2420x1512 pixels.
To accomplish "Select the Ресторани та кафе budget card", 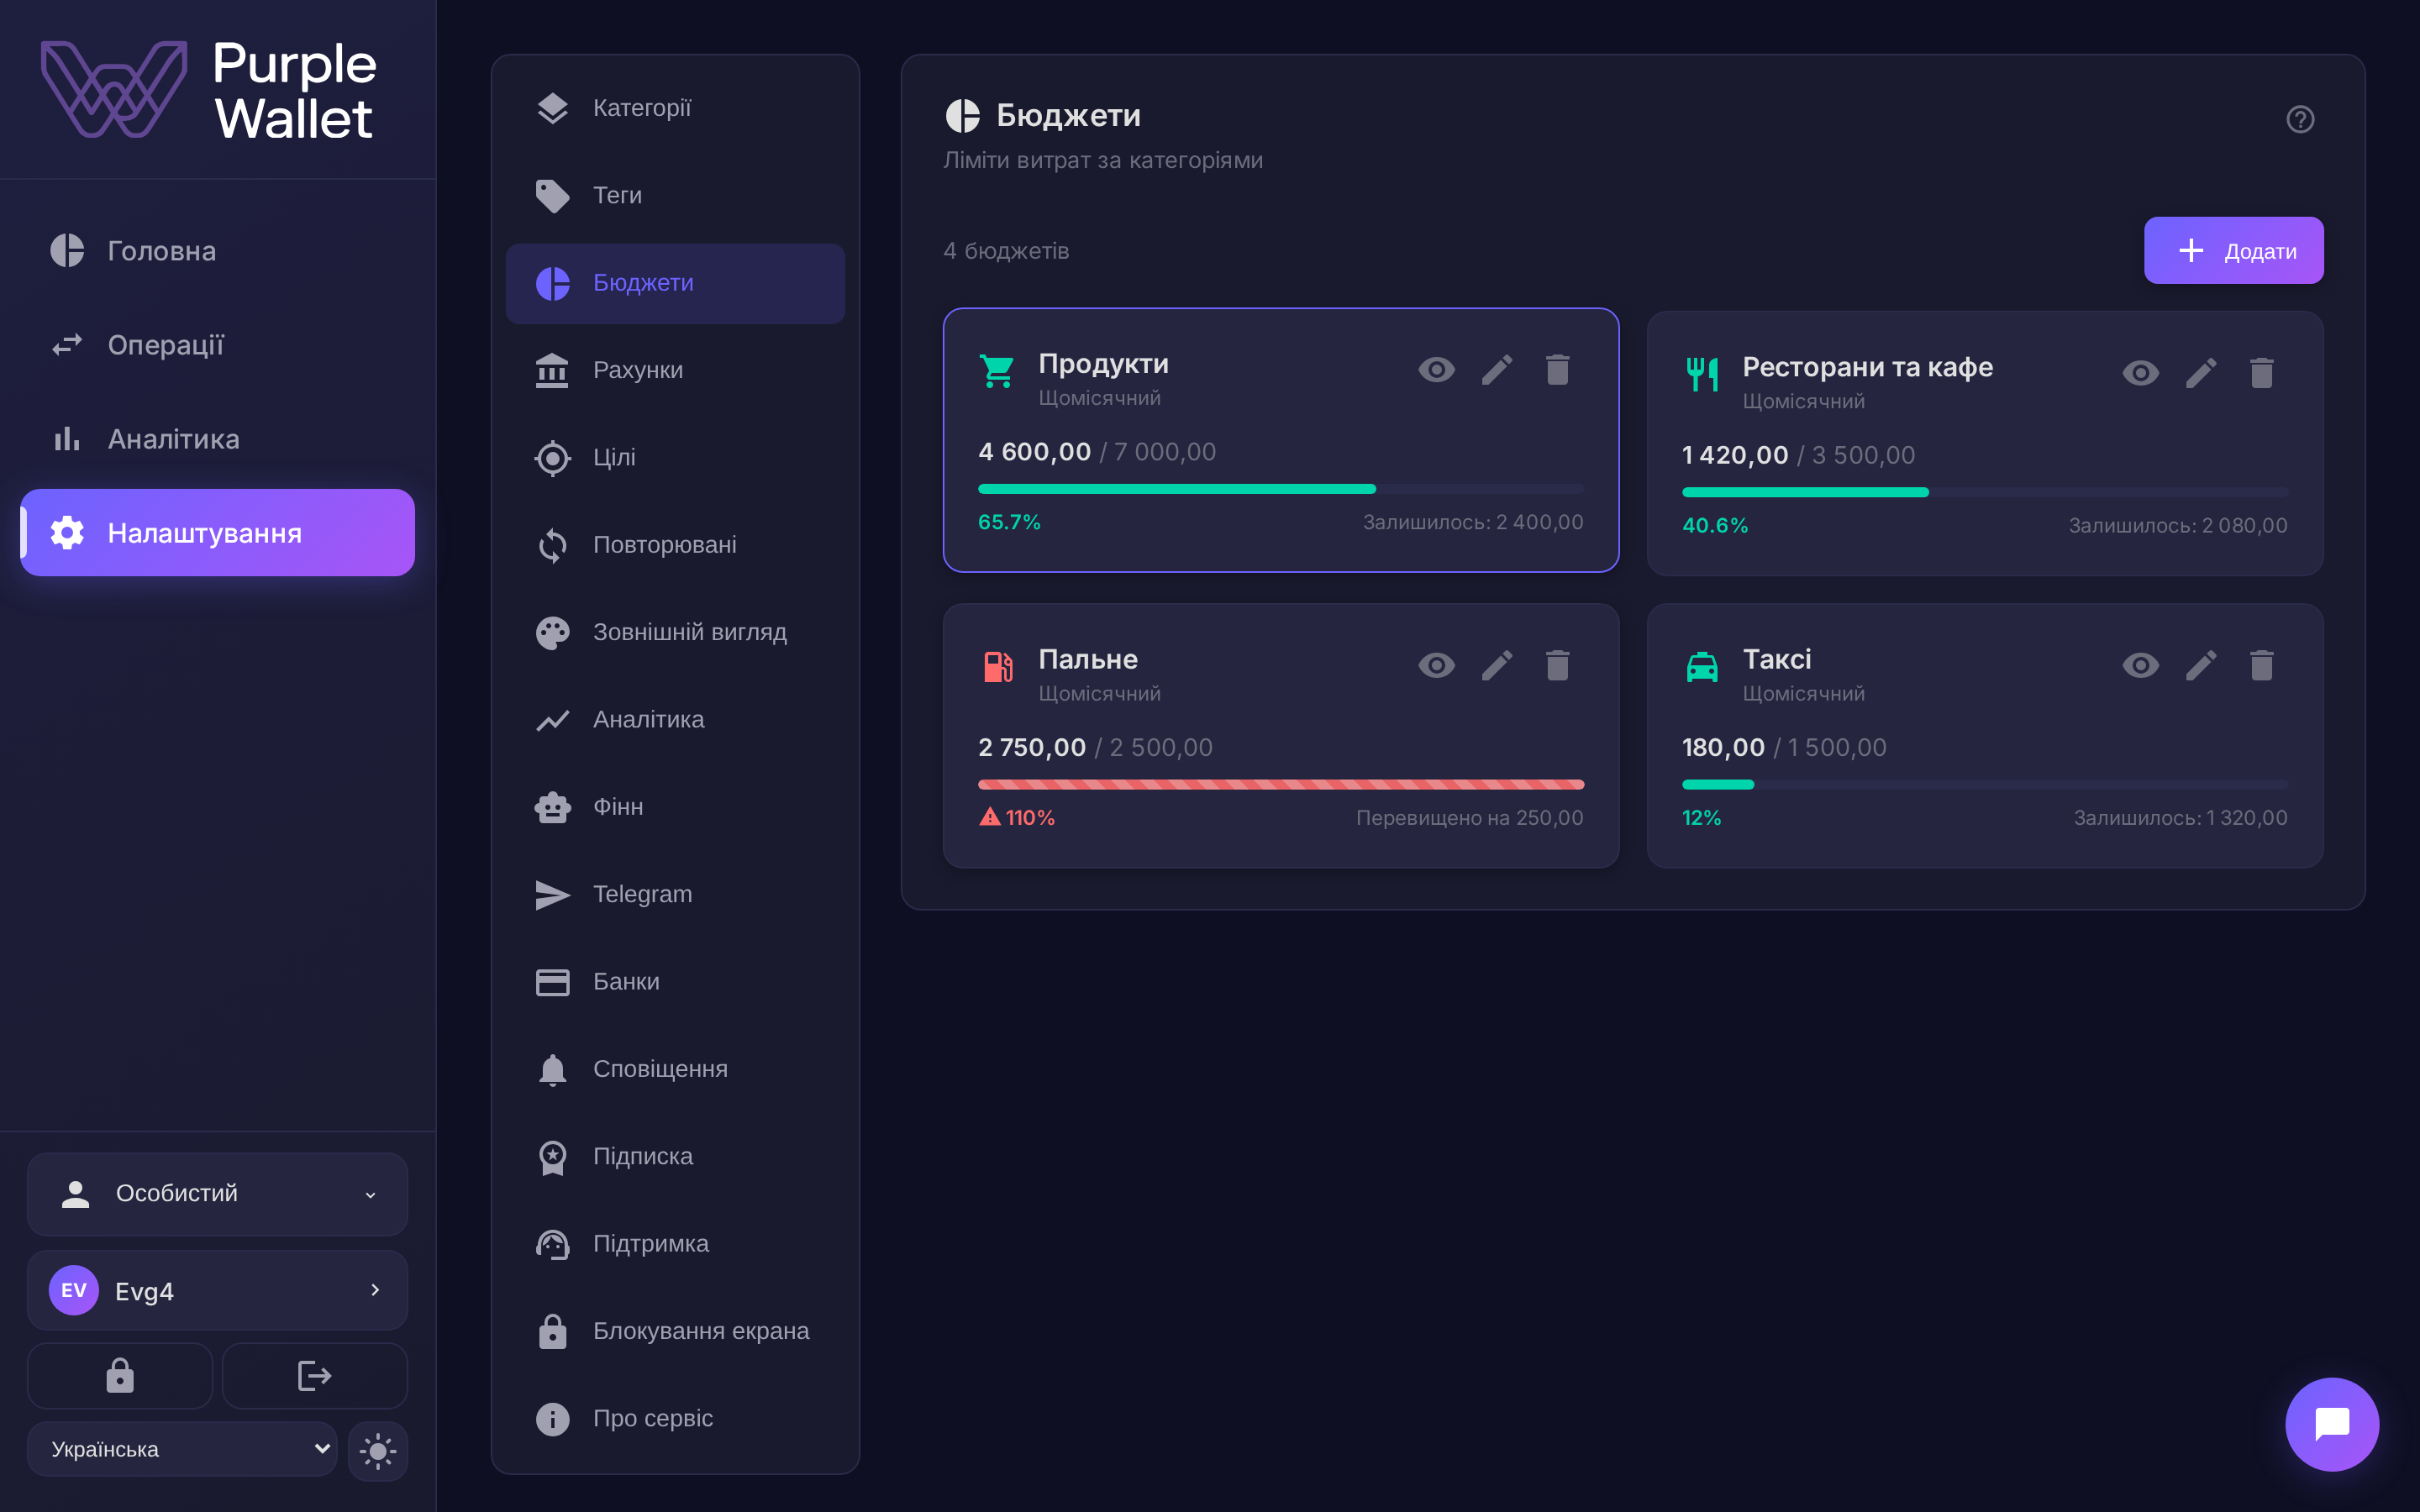I will pyautogui.click(x=1984, y=443).
